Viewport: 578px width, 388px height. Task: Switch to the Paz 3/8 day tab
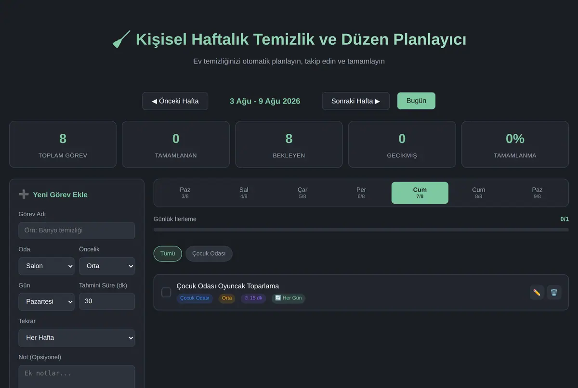pyautogui.click(x=185, y=193)
